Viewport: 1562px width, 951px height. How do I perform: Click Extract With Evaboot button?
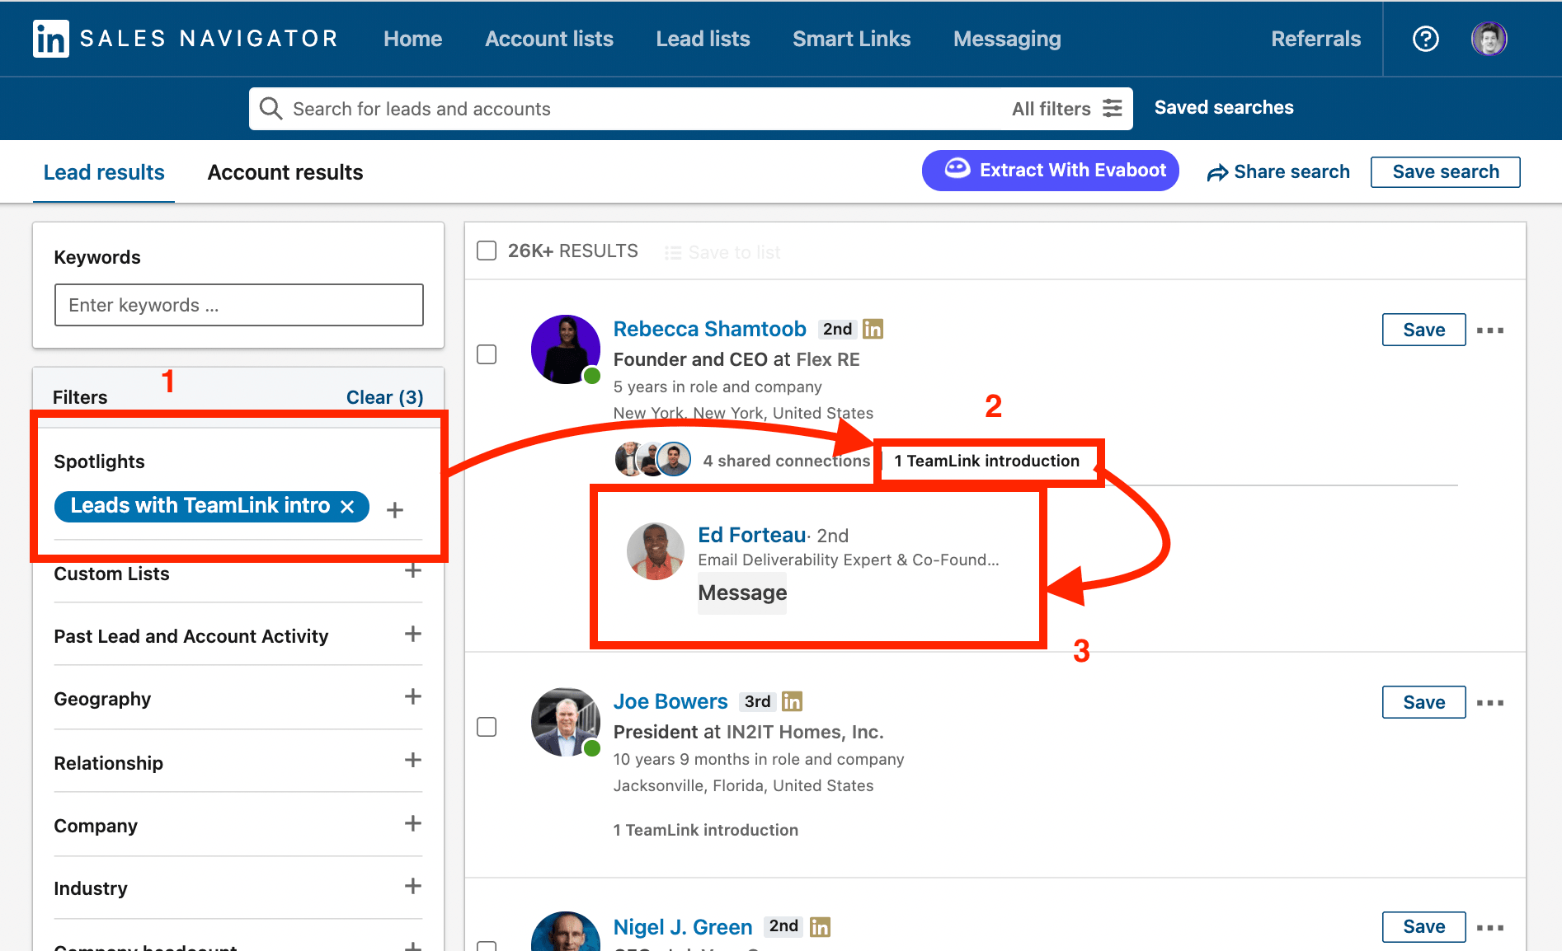(1051, 171)
